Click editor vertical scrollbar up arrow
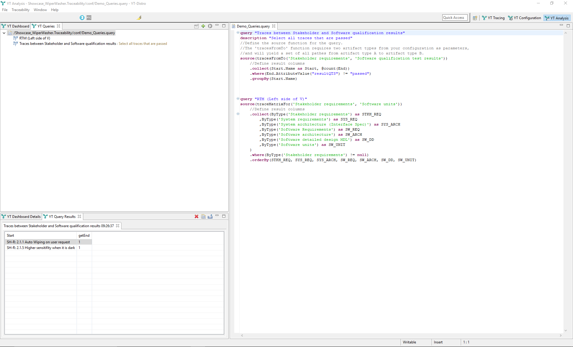573x347 pixels. [x=566, y=33]
